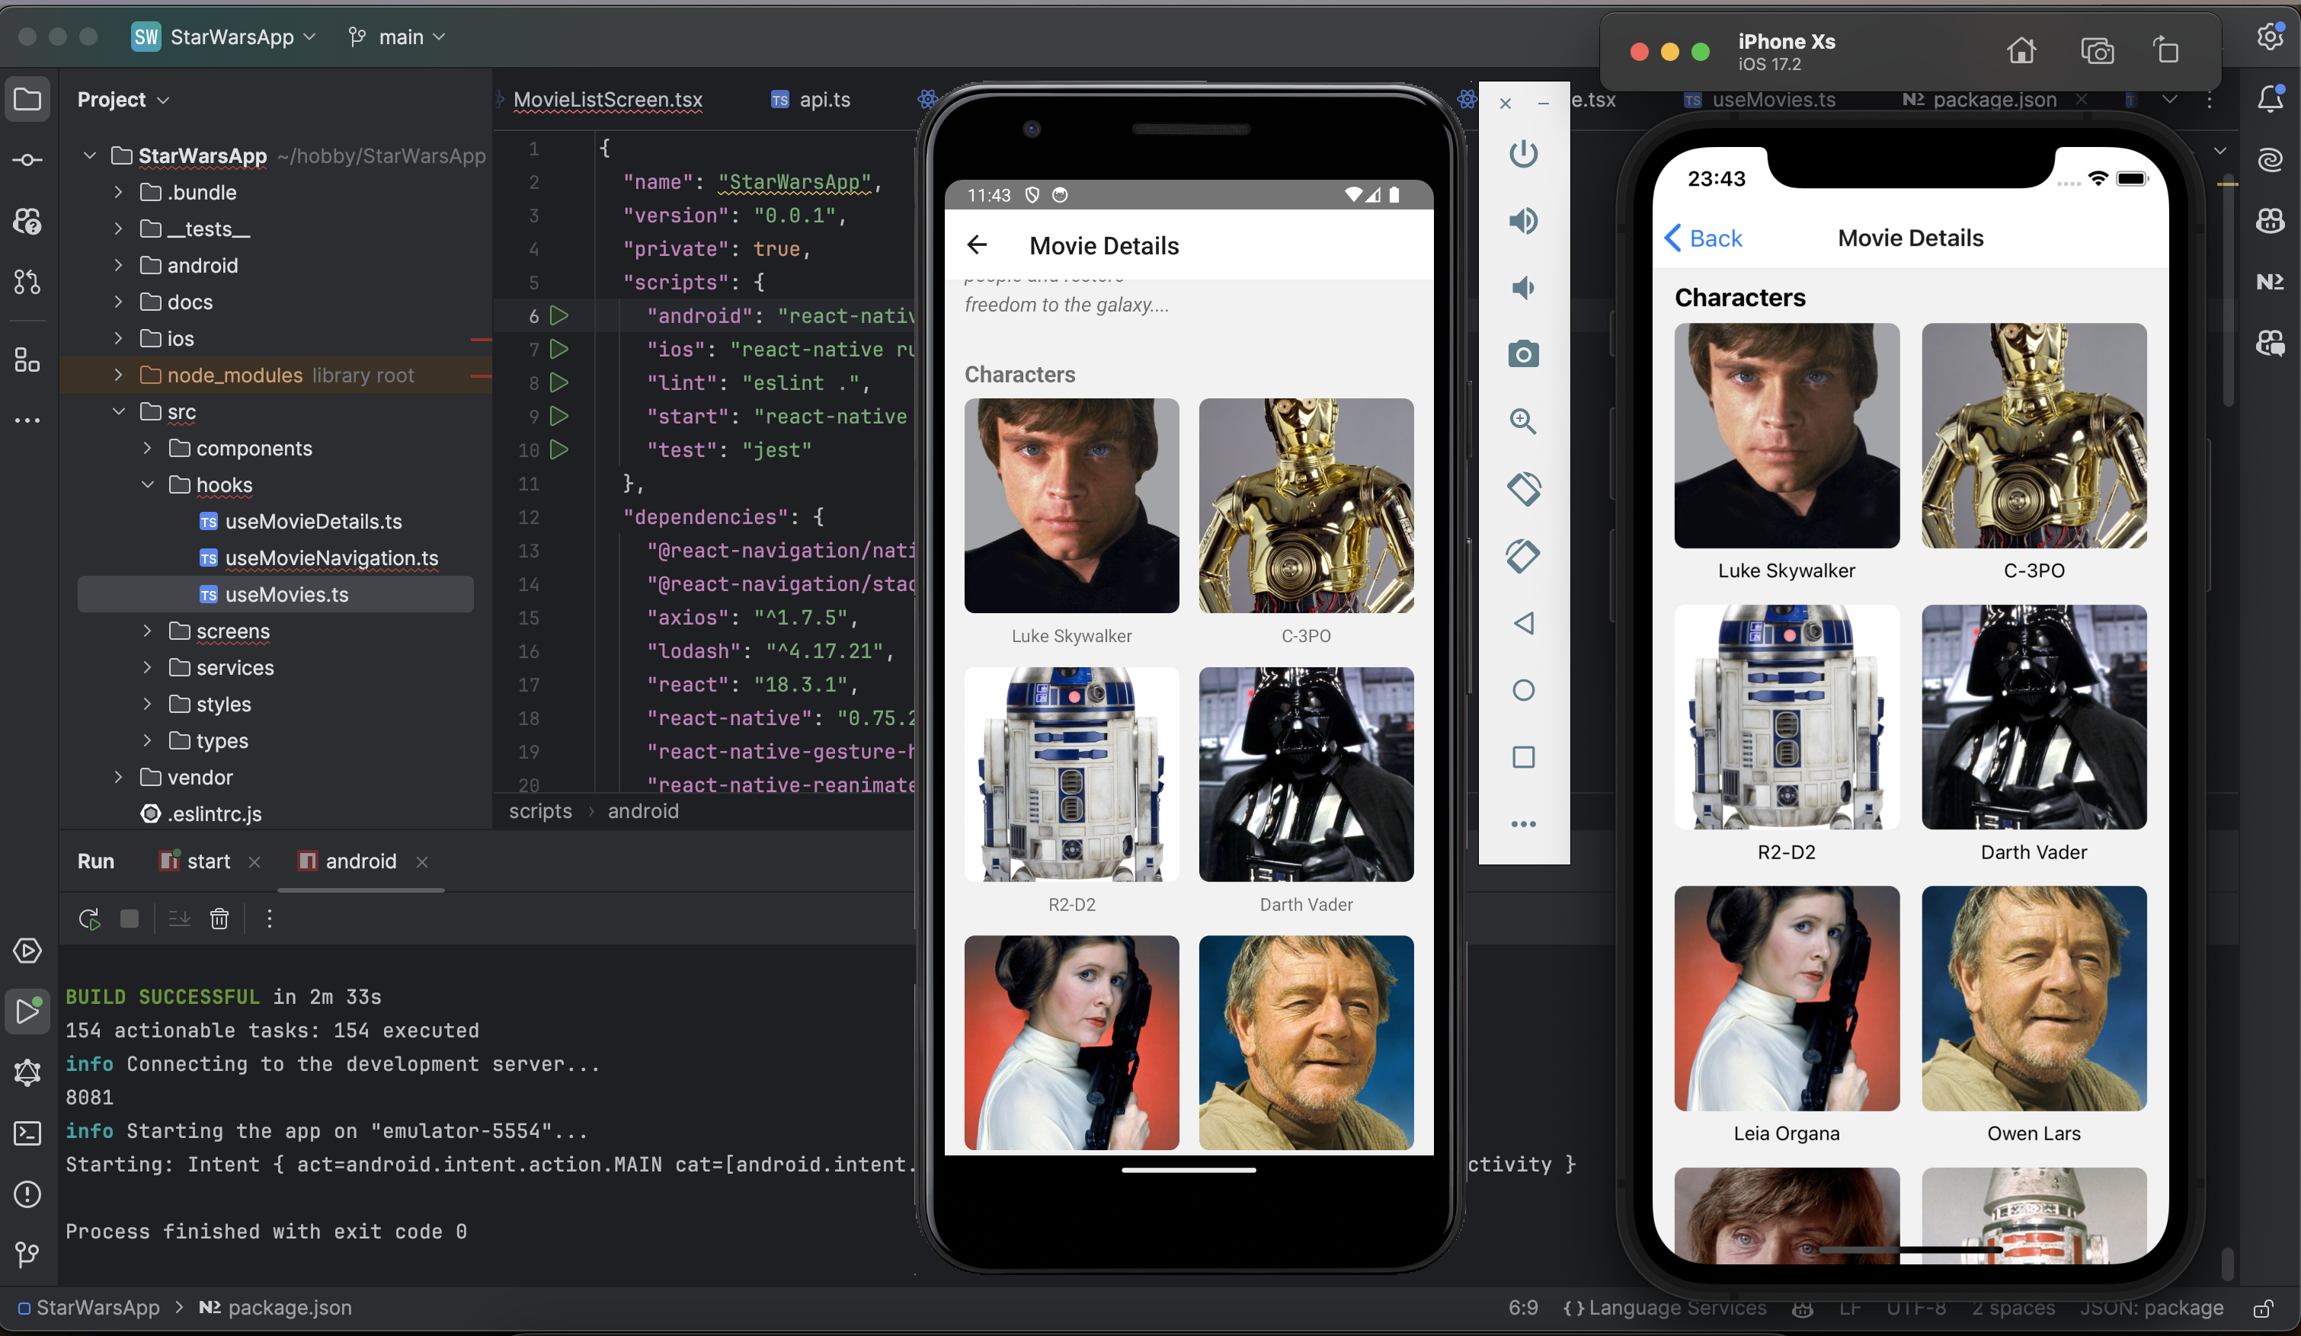Open the StarWarsApp project dropdown
2301x1336 pixels.
coord(224,37)
